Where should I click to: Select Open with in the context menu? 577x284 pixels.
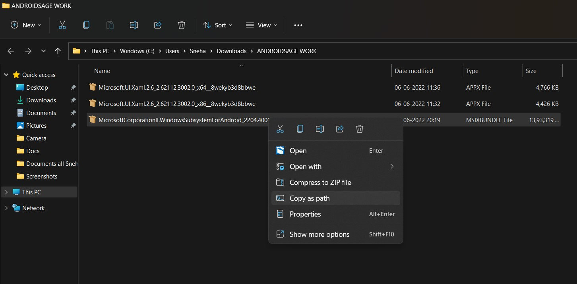(x=336, y=167)
